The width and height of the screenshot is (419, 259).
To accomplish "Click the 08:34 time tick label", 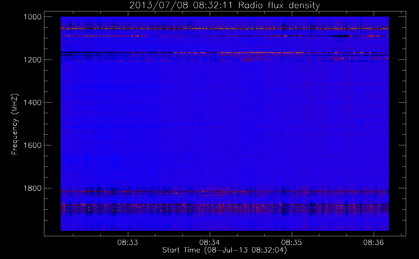I will click(x=210, y=243).
